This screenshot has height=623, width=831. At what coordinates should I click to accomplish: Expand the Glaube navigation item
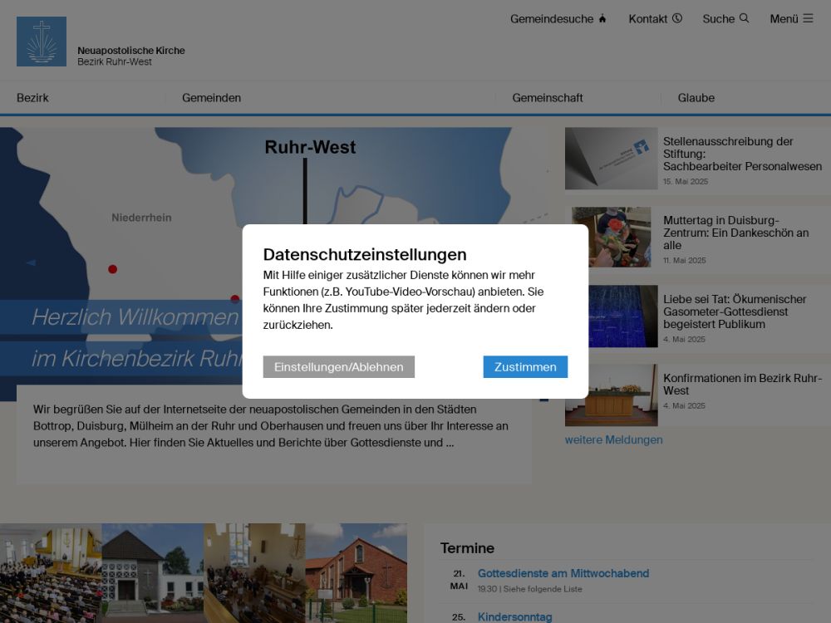696,98
